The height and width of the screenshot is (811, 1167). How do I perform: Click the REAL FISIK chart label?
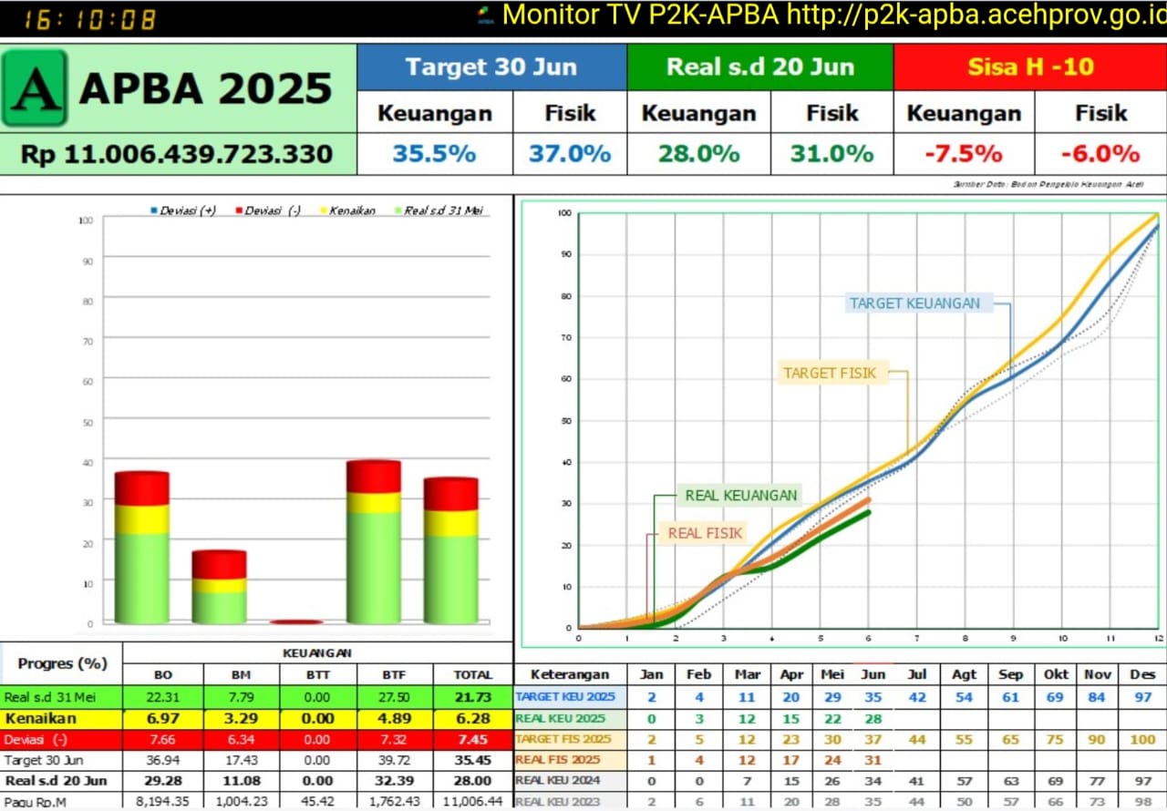pyautogui.click(x=705, y=533)
